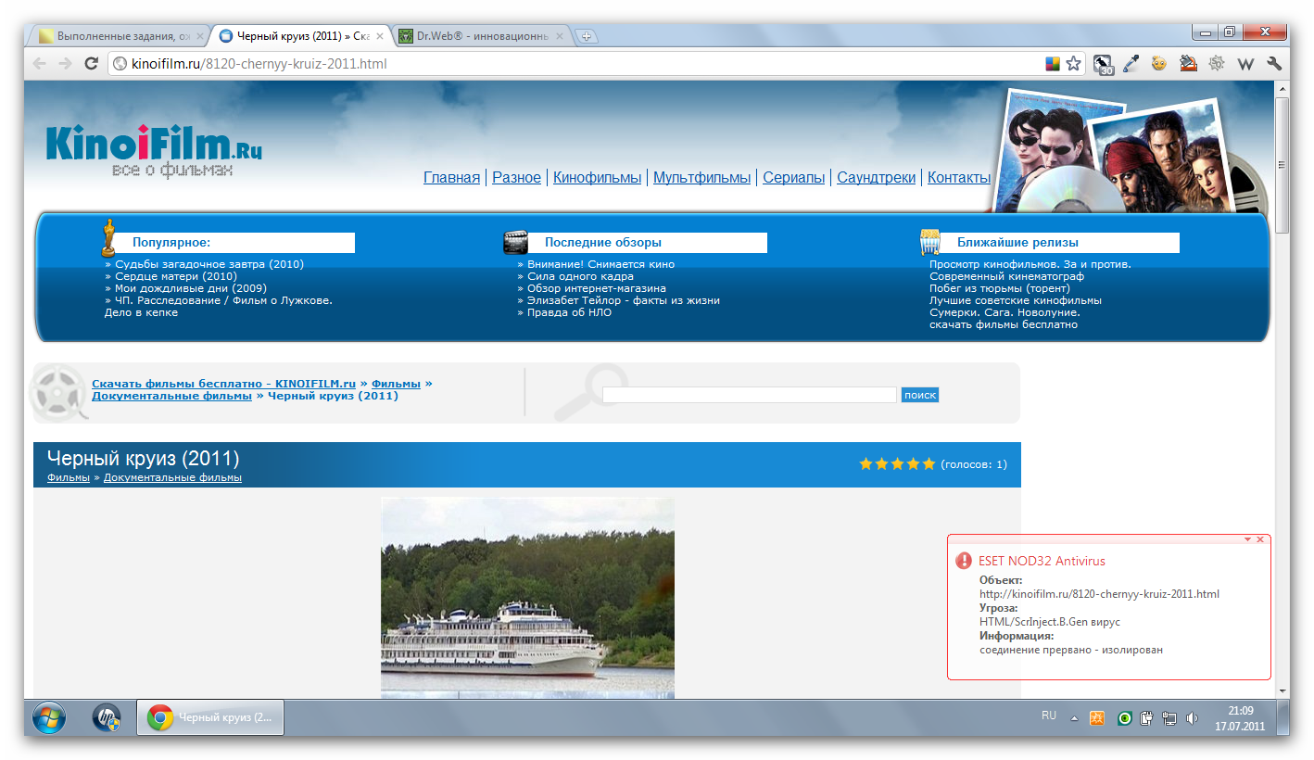Close the Dr.Web tab
The height and width of the screenshot is (760, 1314).
tap(559, 36)
